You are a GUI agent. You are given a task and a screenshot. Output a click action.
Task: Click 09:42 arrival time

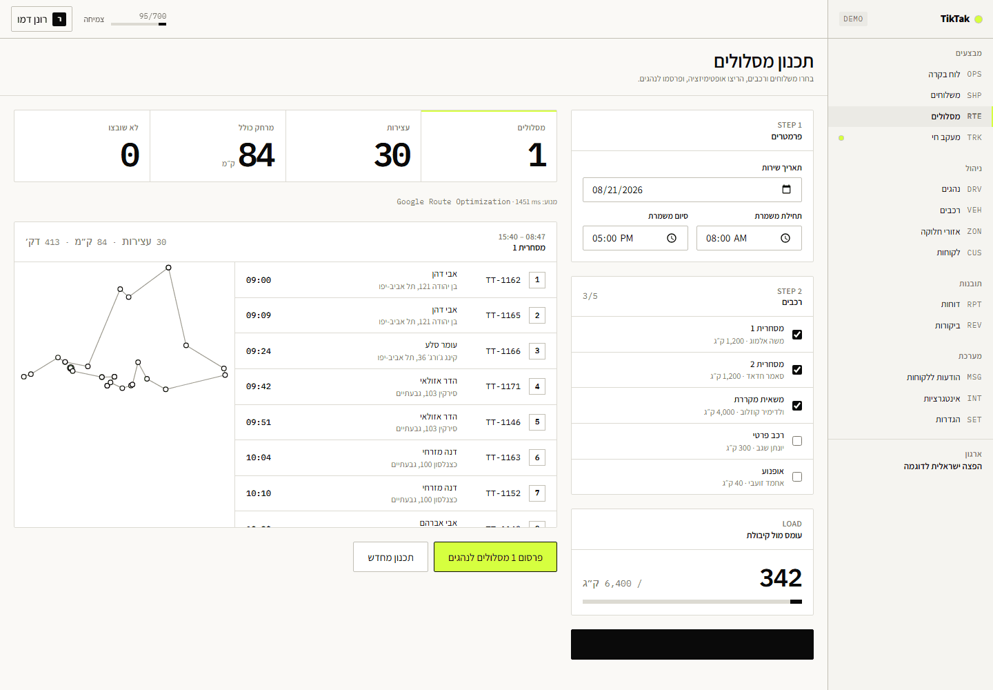click(259, 386)
